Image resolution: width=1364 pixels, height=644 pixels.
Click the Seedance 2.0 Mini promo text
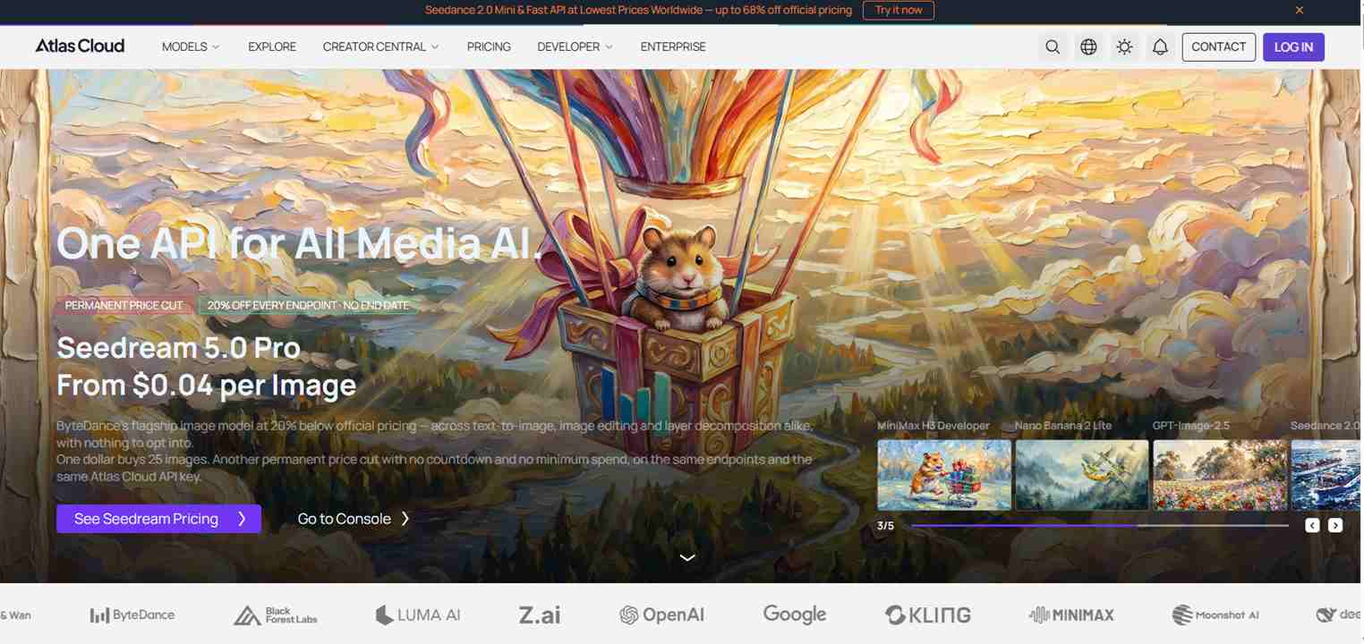(x=638, y=10)
